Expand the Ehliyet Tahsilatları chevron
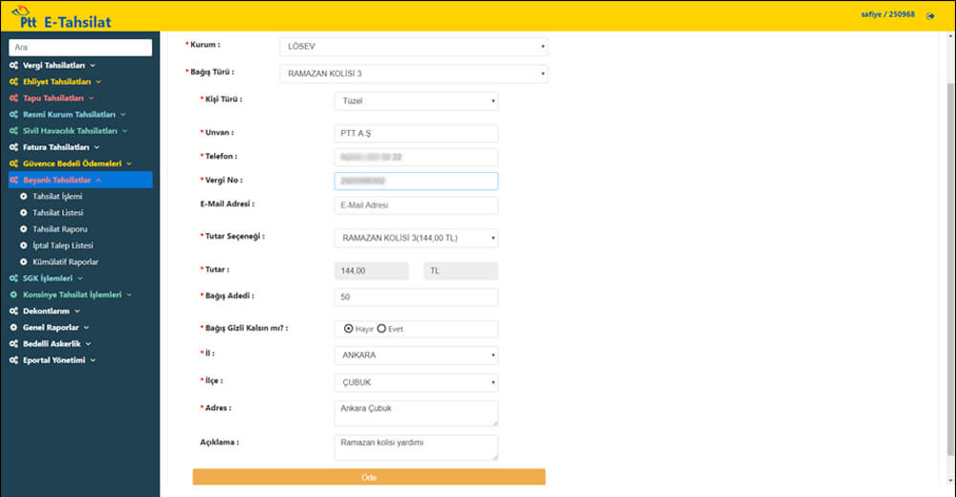956x497 pixels. 98,82
